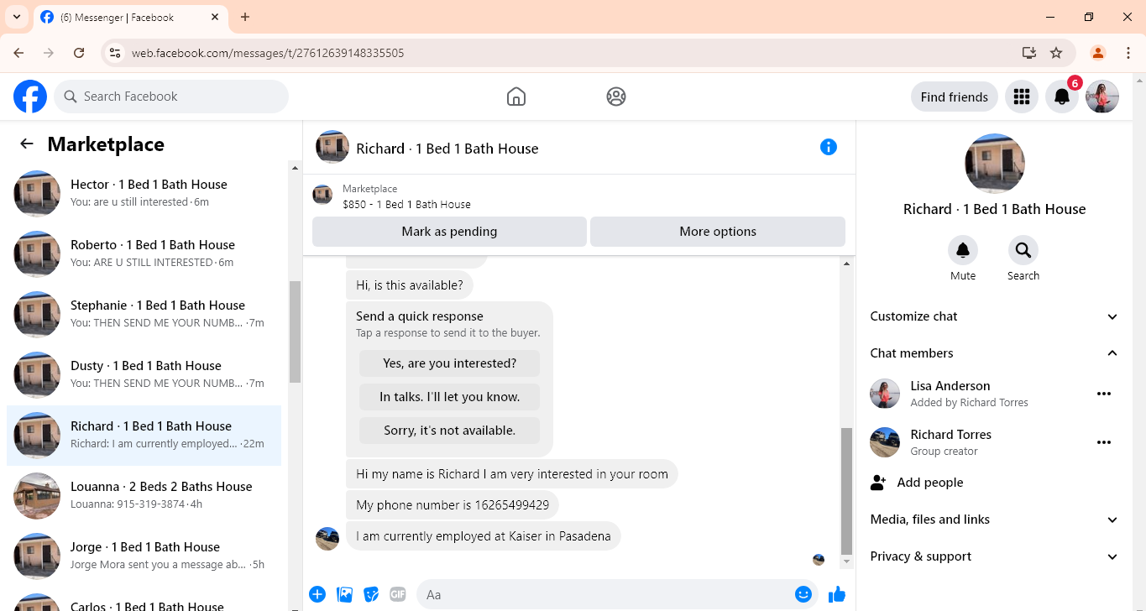This screenshot has height=611, width=1146.
Task: Go to the Home feed icon
Action: 516,97
